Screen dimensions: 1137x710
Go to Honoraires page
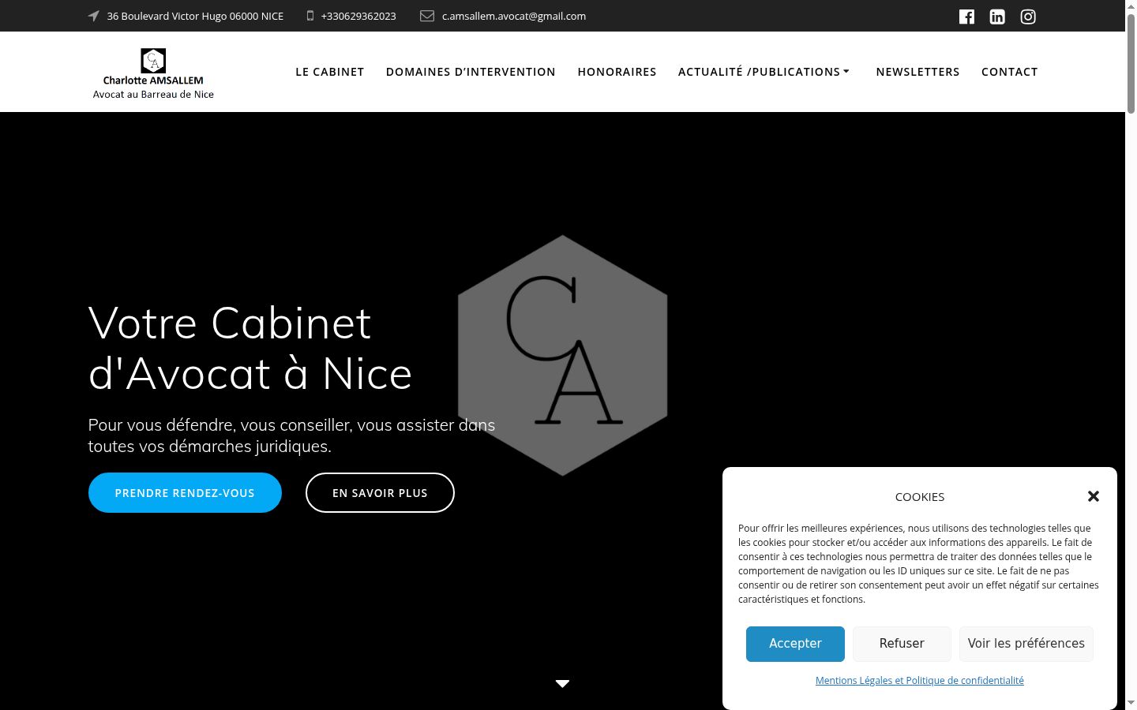click(x=617, y=72)
